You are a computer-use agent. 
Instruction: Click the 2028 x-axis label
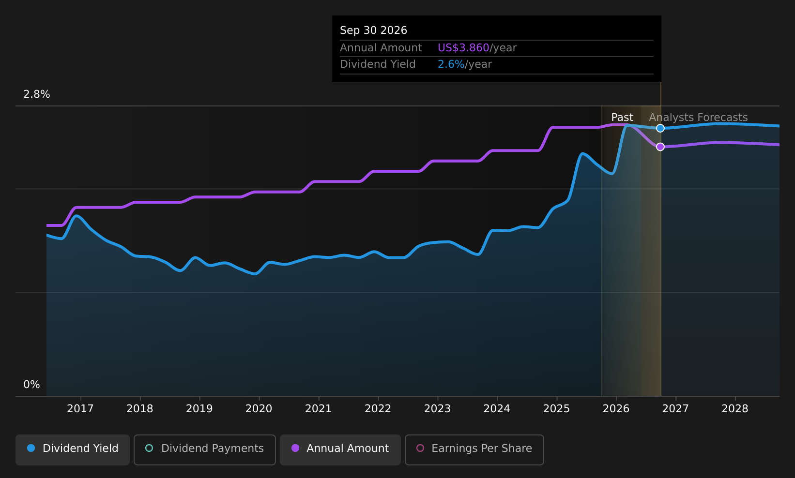point(735,409)
